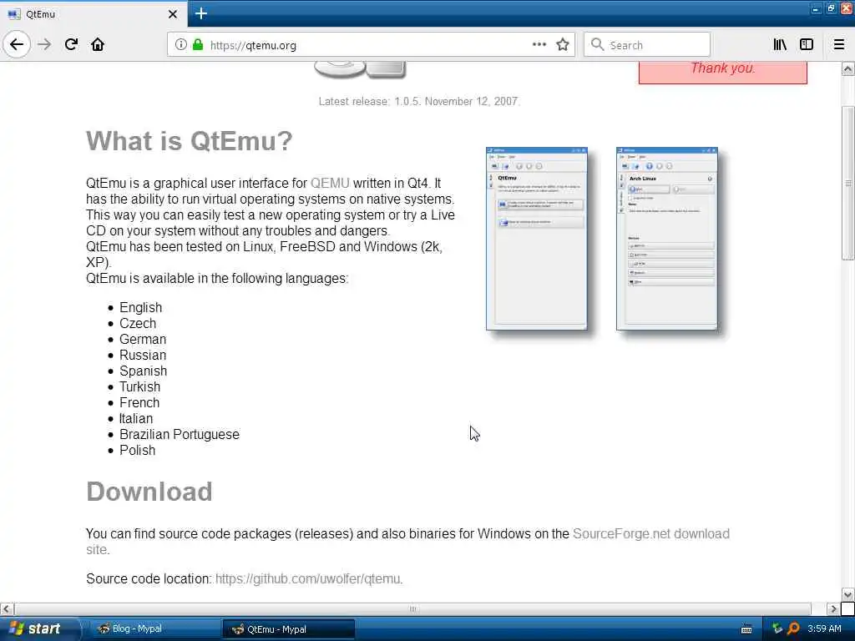Click the horizontal scrollbar left arrow
The image size is (855, 641).
pos(7,608)
